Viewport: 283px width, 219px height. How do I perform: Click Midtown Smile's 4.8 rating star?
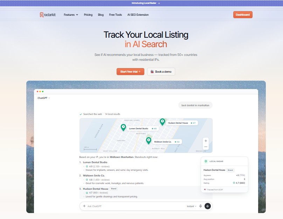click(87, 180)
